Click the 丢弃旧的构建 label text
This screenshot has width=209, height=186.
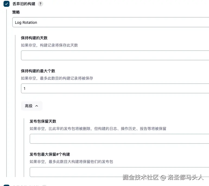click(x=24, y=4)
